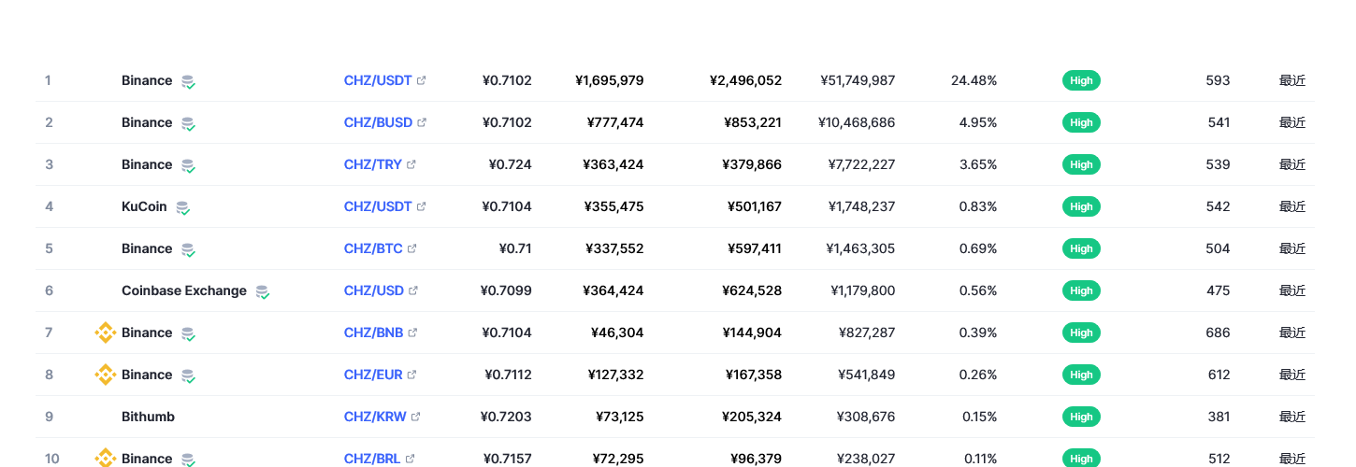
Task: Click the reserves icon in row 1 Binance
Action: click(188, 81)
